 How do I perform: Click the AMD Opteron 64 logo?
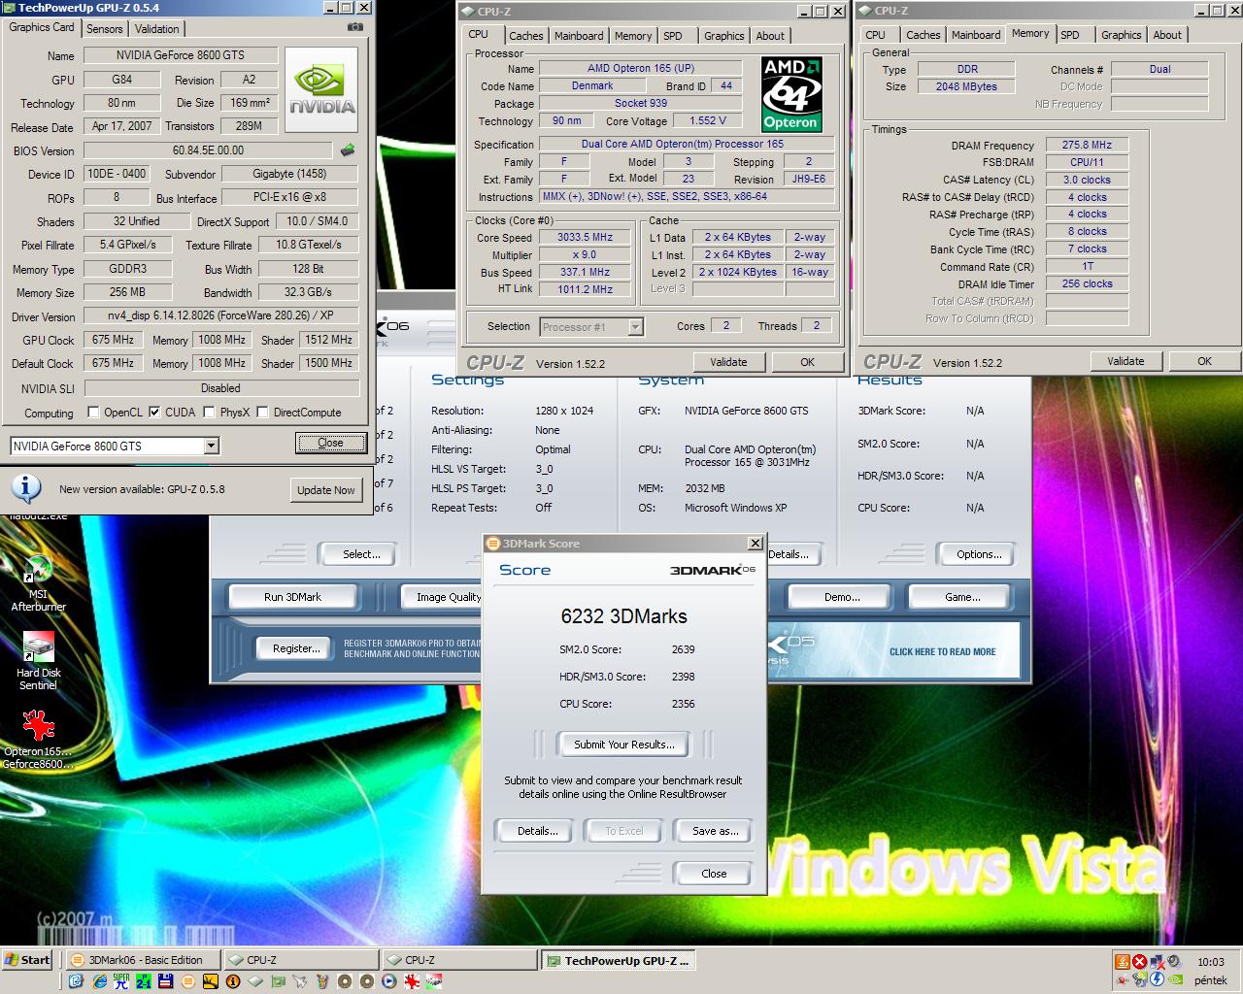coord(791,93)
